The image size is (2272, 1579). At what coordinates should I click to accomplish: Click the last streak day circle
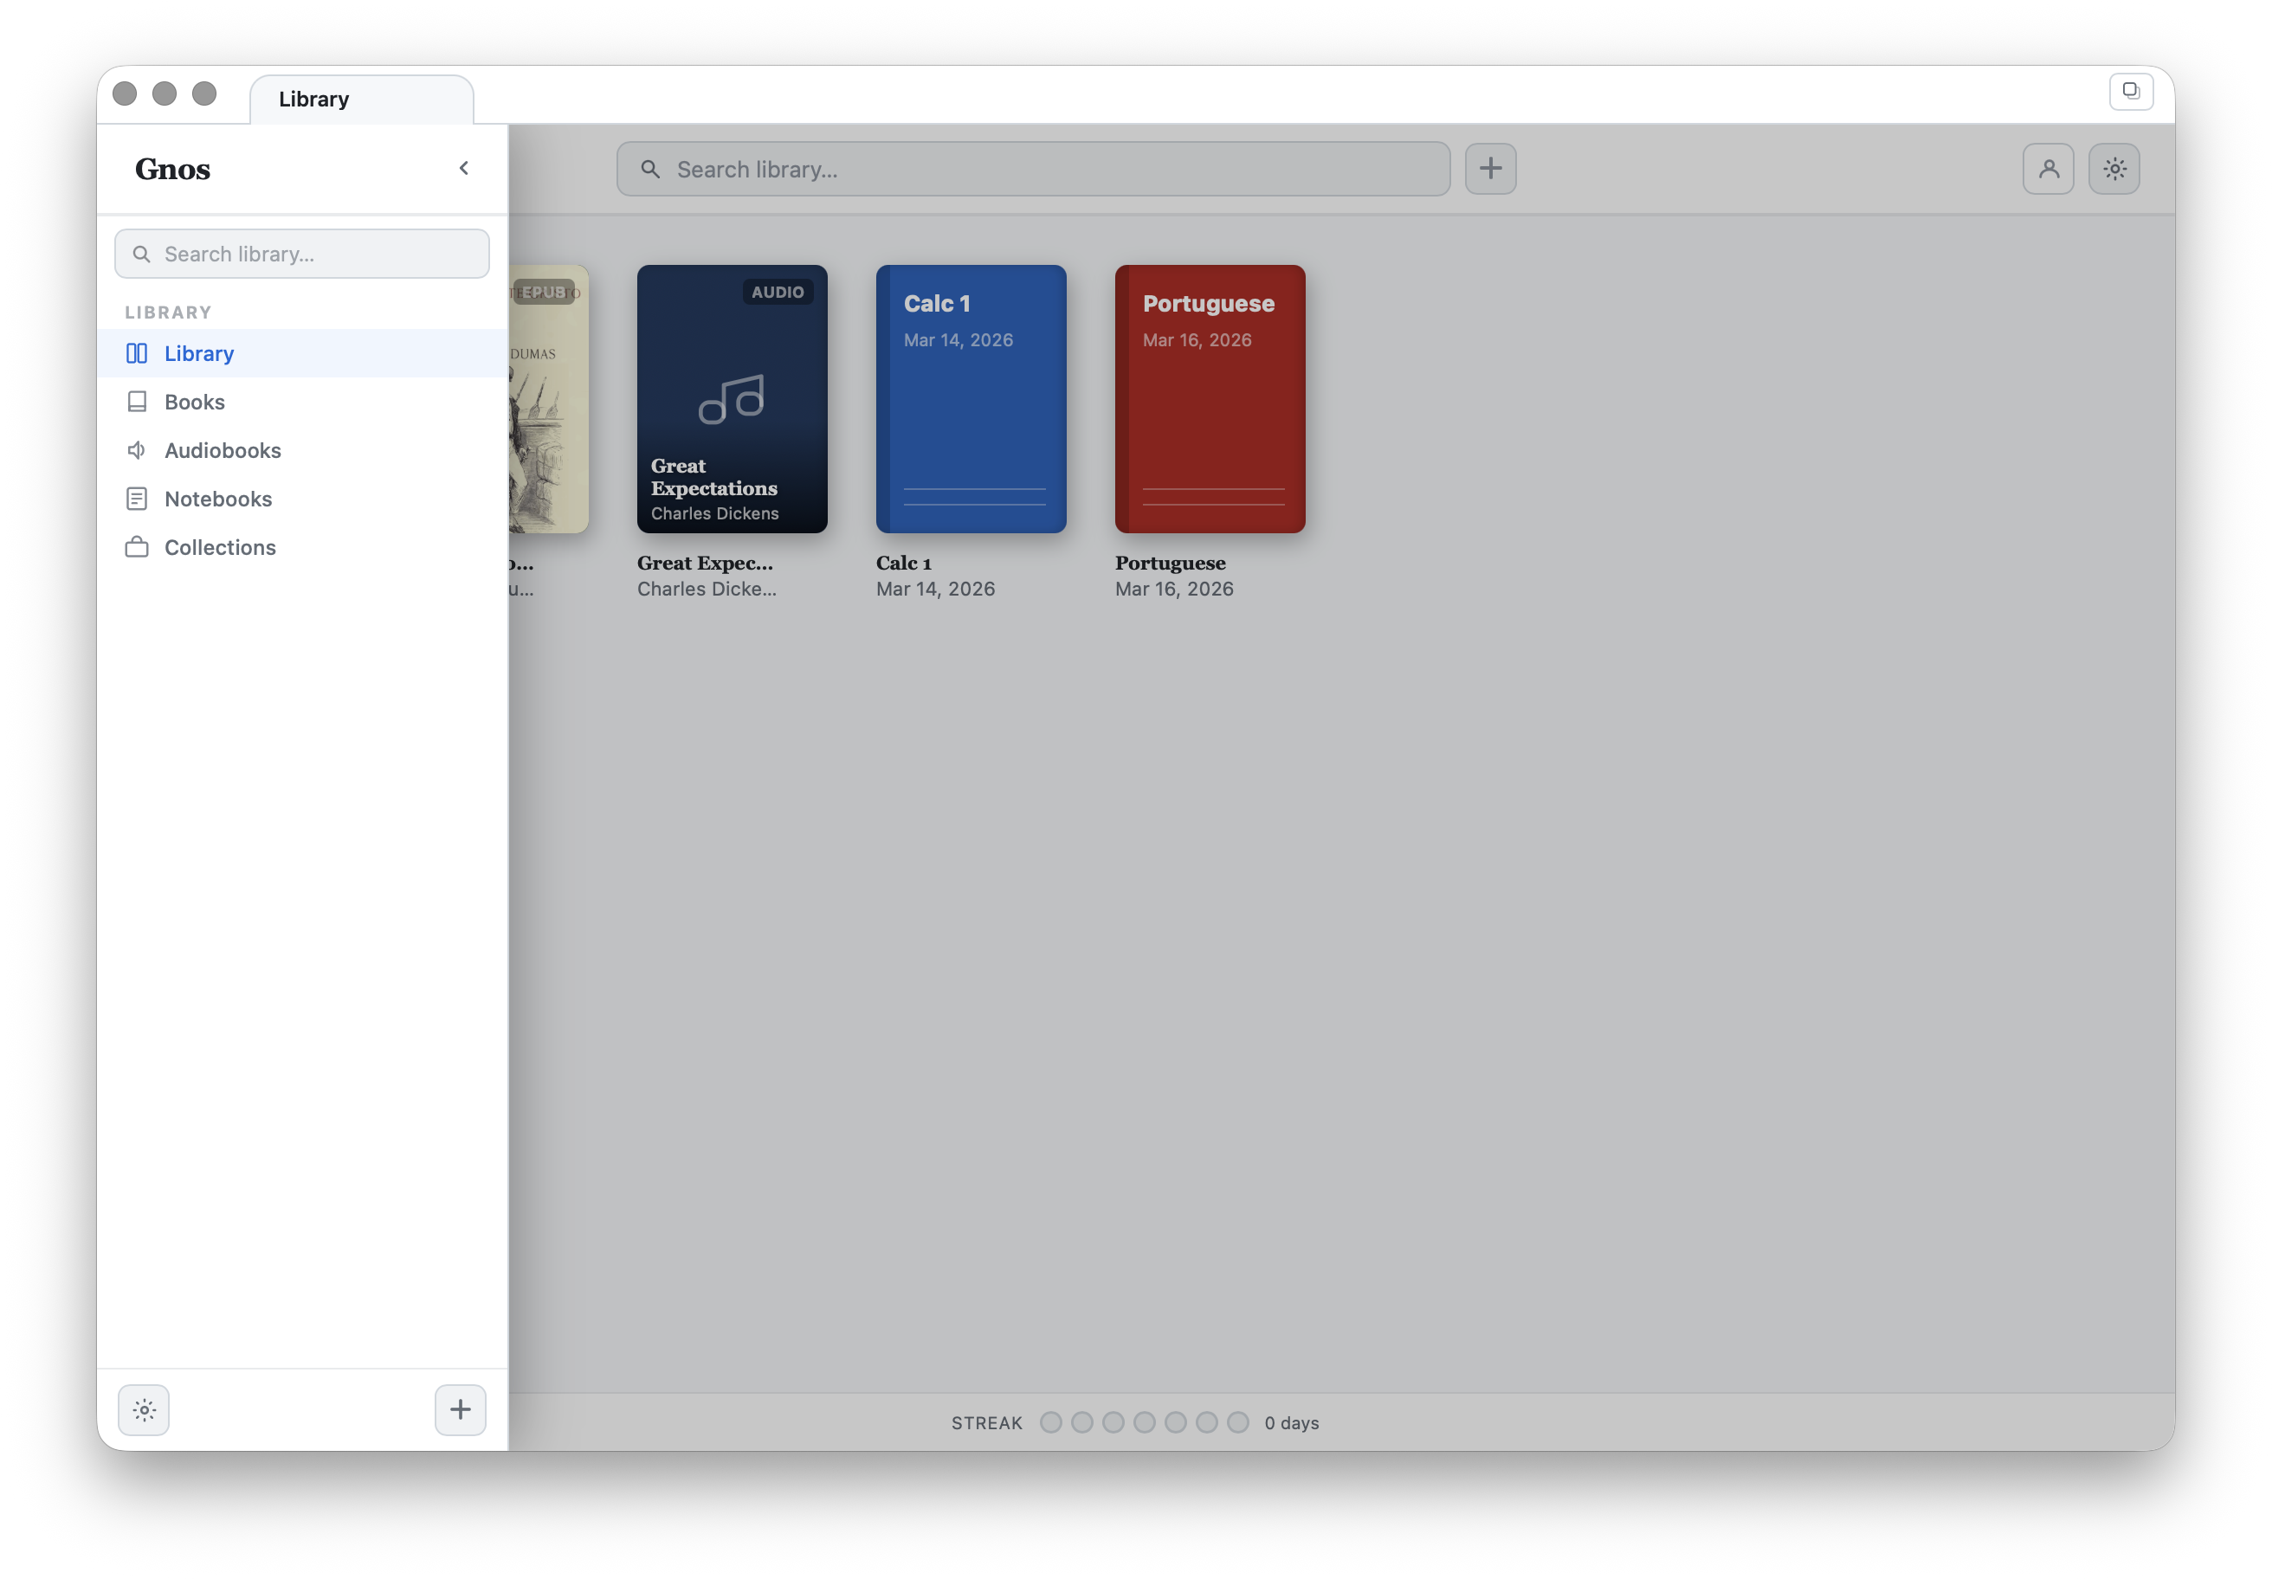pos(1238,1421)
